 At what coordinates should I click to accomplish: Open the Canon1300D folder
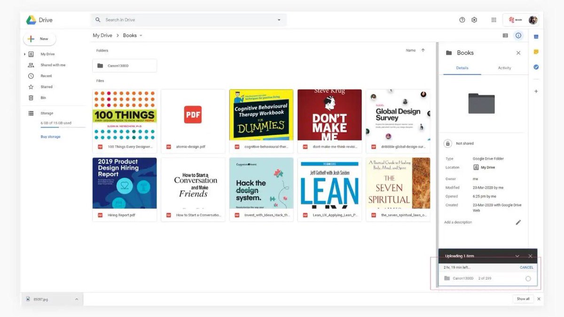(125, 66)
